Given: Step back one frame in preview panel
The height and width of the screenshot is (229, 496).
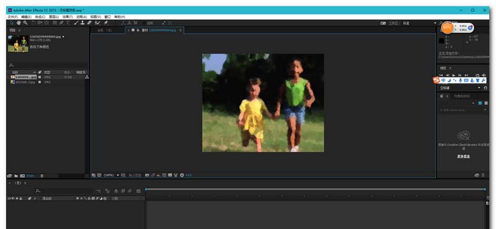Looking at the screenshot, I should point(448,75).
